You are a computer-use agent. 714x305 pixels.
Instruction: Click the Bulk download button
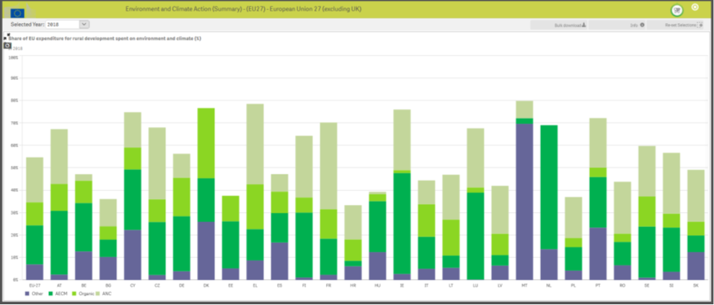570,25
